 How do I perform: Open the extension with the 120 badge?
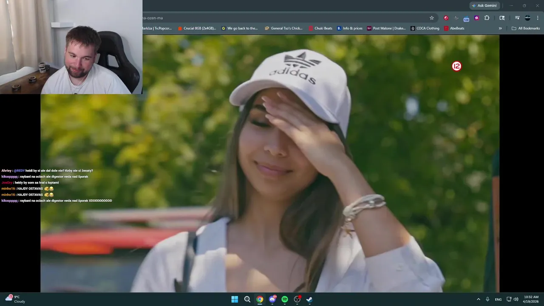(466, 18)
